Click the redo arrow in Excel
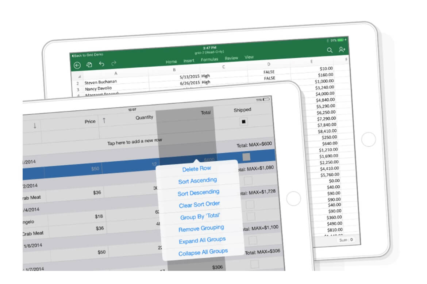This screenshot has height=284, width=427. point(114,63)
